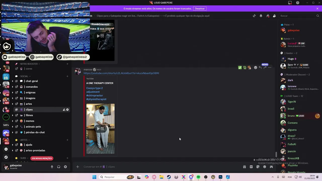
Task: Reply to marcos' message
Action: click(x=260, y=68)
